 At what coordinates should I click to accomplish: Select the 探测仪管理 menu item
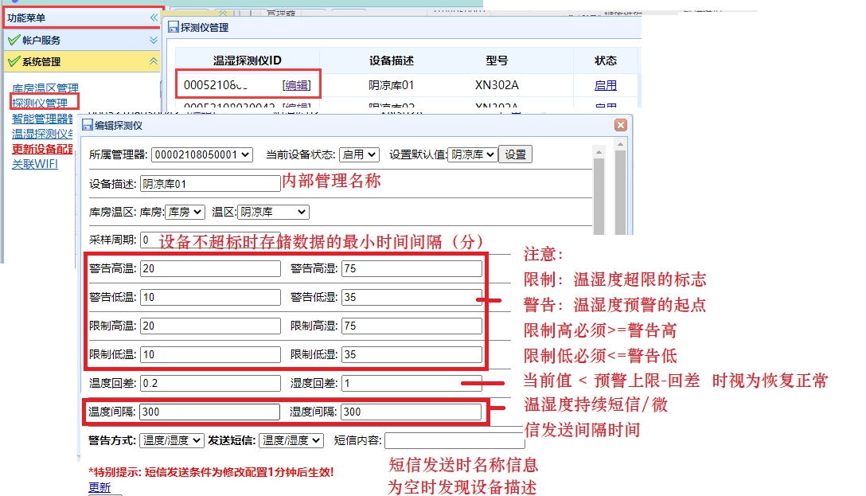pos(40,101)
